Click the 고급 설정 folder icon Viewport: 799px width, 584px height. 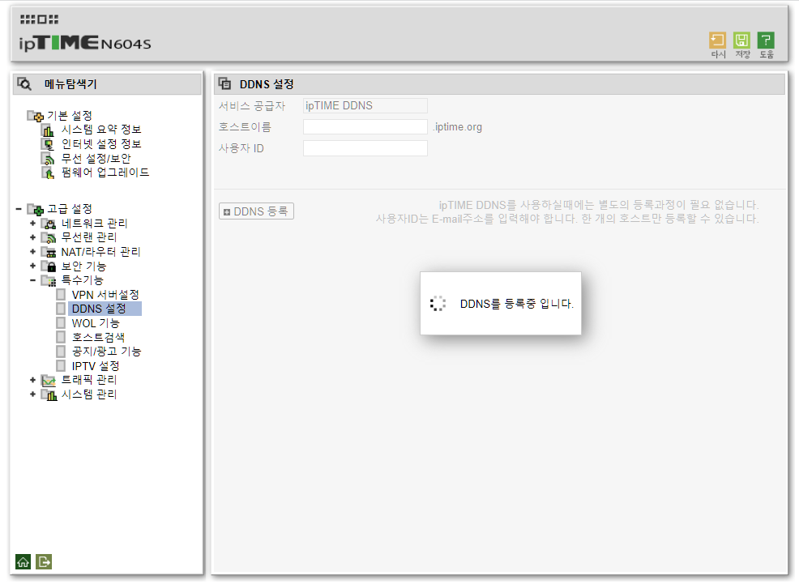[35, 209]
